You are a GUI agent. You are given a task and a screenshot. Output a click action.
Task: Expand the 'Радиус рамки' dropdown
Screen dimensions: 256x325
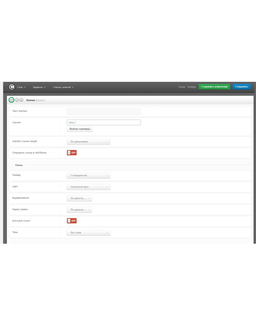click(79, 210)
